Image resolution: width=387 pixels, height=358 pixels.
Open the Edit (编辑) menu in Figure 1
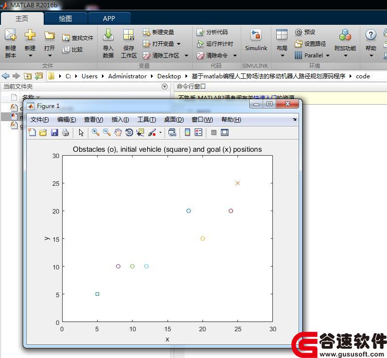[x=67, y=120]
